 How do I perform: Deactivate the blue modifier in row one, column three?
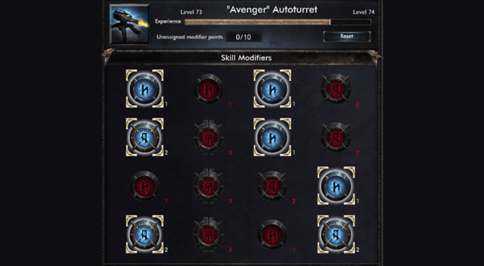(273, 88)
